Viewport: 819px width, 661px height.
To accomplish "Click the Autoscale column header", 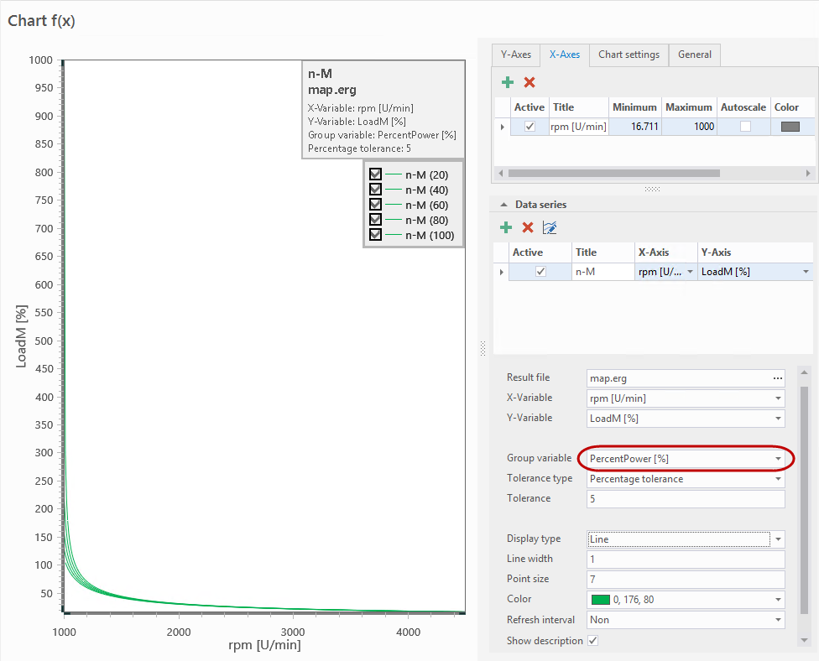I will [743, 107].
